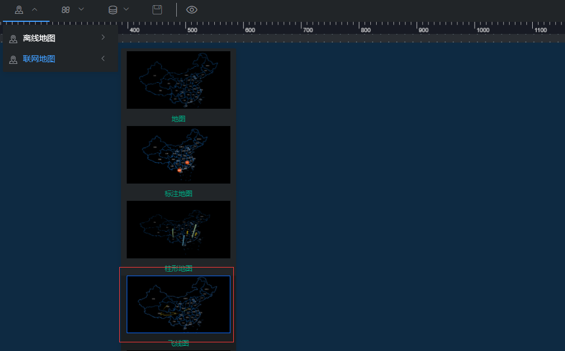Expand the components grid dropdown arrow

[x=81, y=9]
